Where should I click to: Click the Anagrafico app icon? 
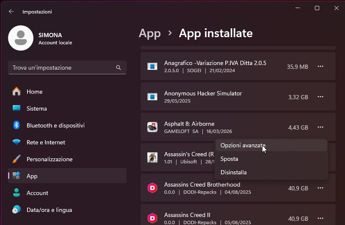coord(152,66)
